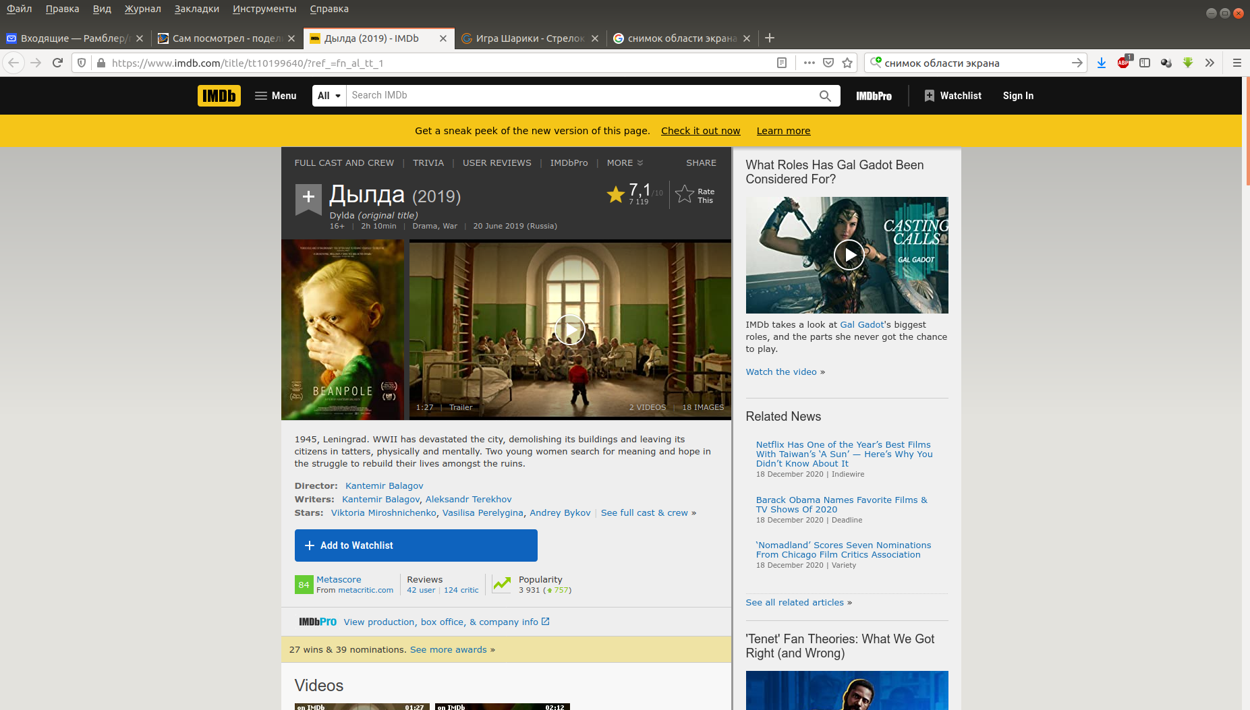Bookmark this page with star icon
The image size is (1250, 710).
[x=847, y=63]
